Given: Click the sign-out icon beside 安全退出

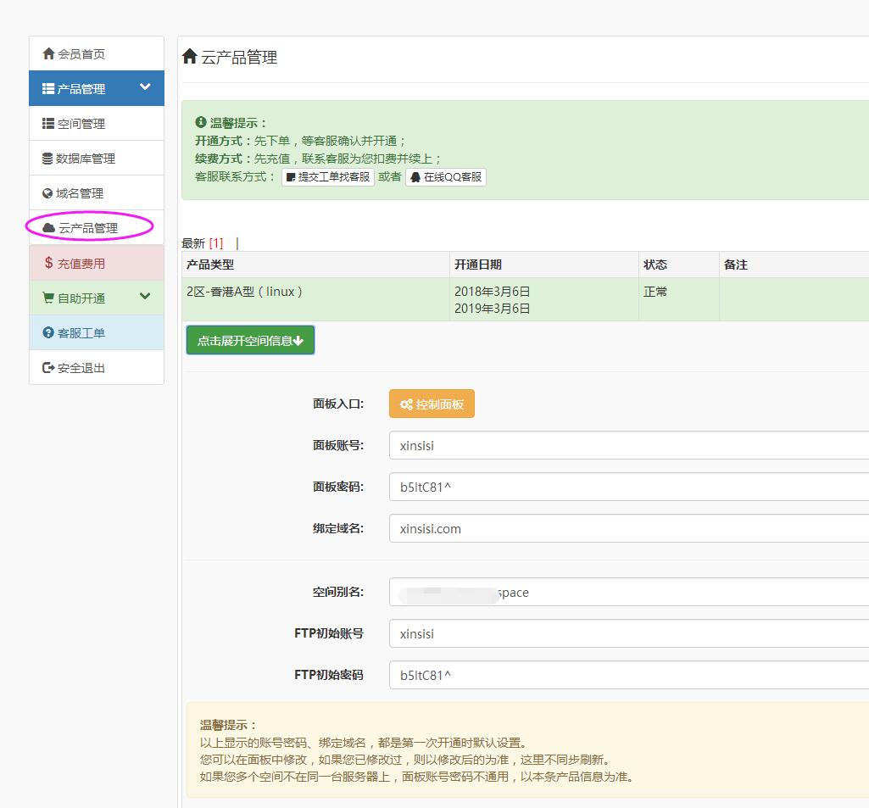Looking at the screenshot, I should coord(49,367).
